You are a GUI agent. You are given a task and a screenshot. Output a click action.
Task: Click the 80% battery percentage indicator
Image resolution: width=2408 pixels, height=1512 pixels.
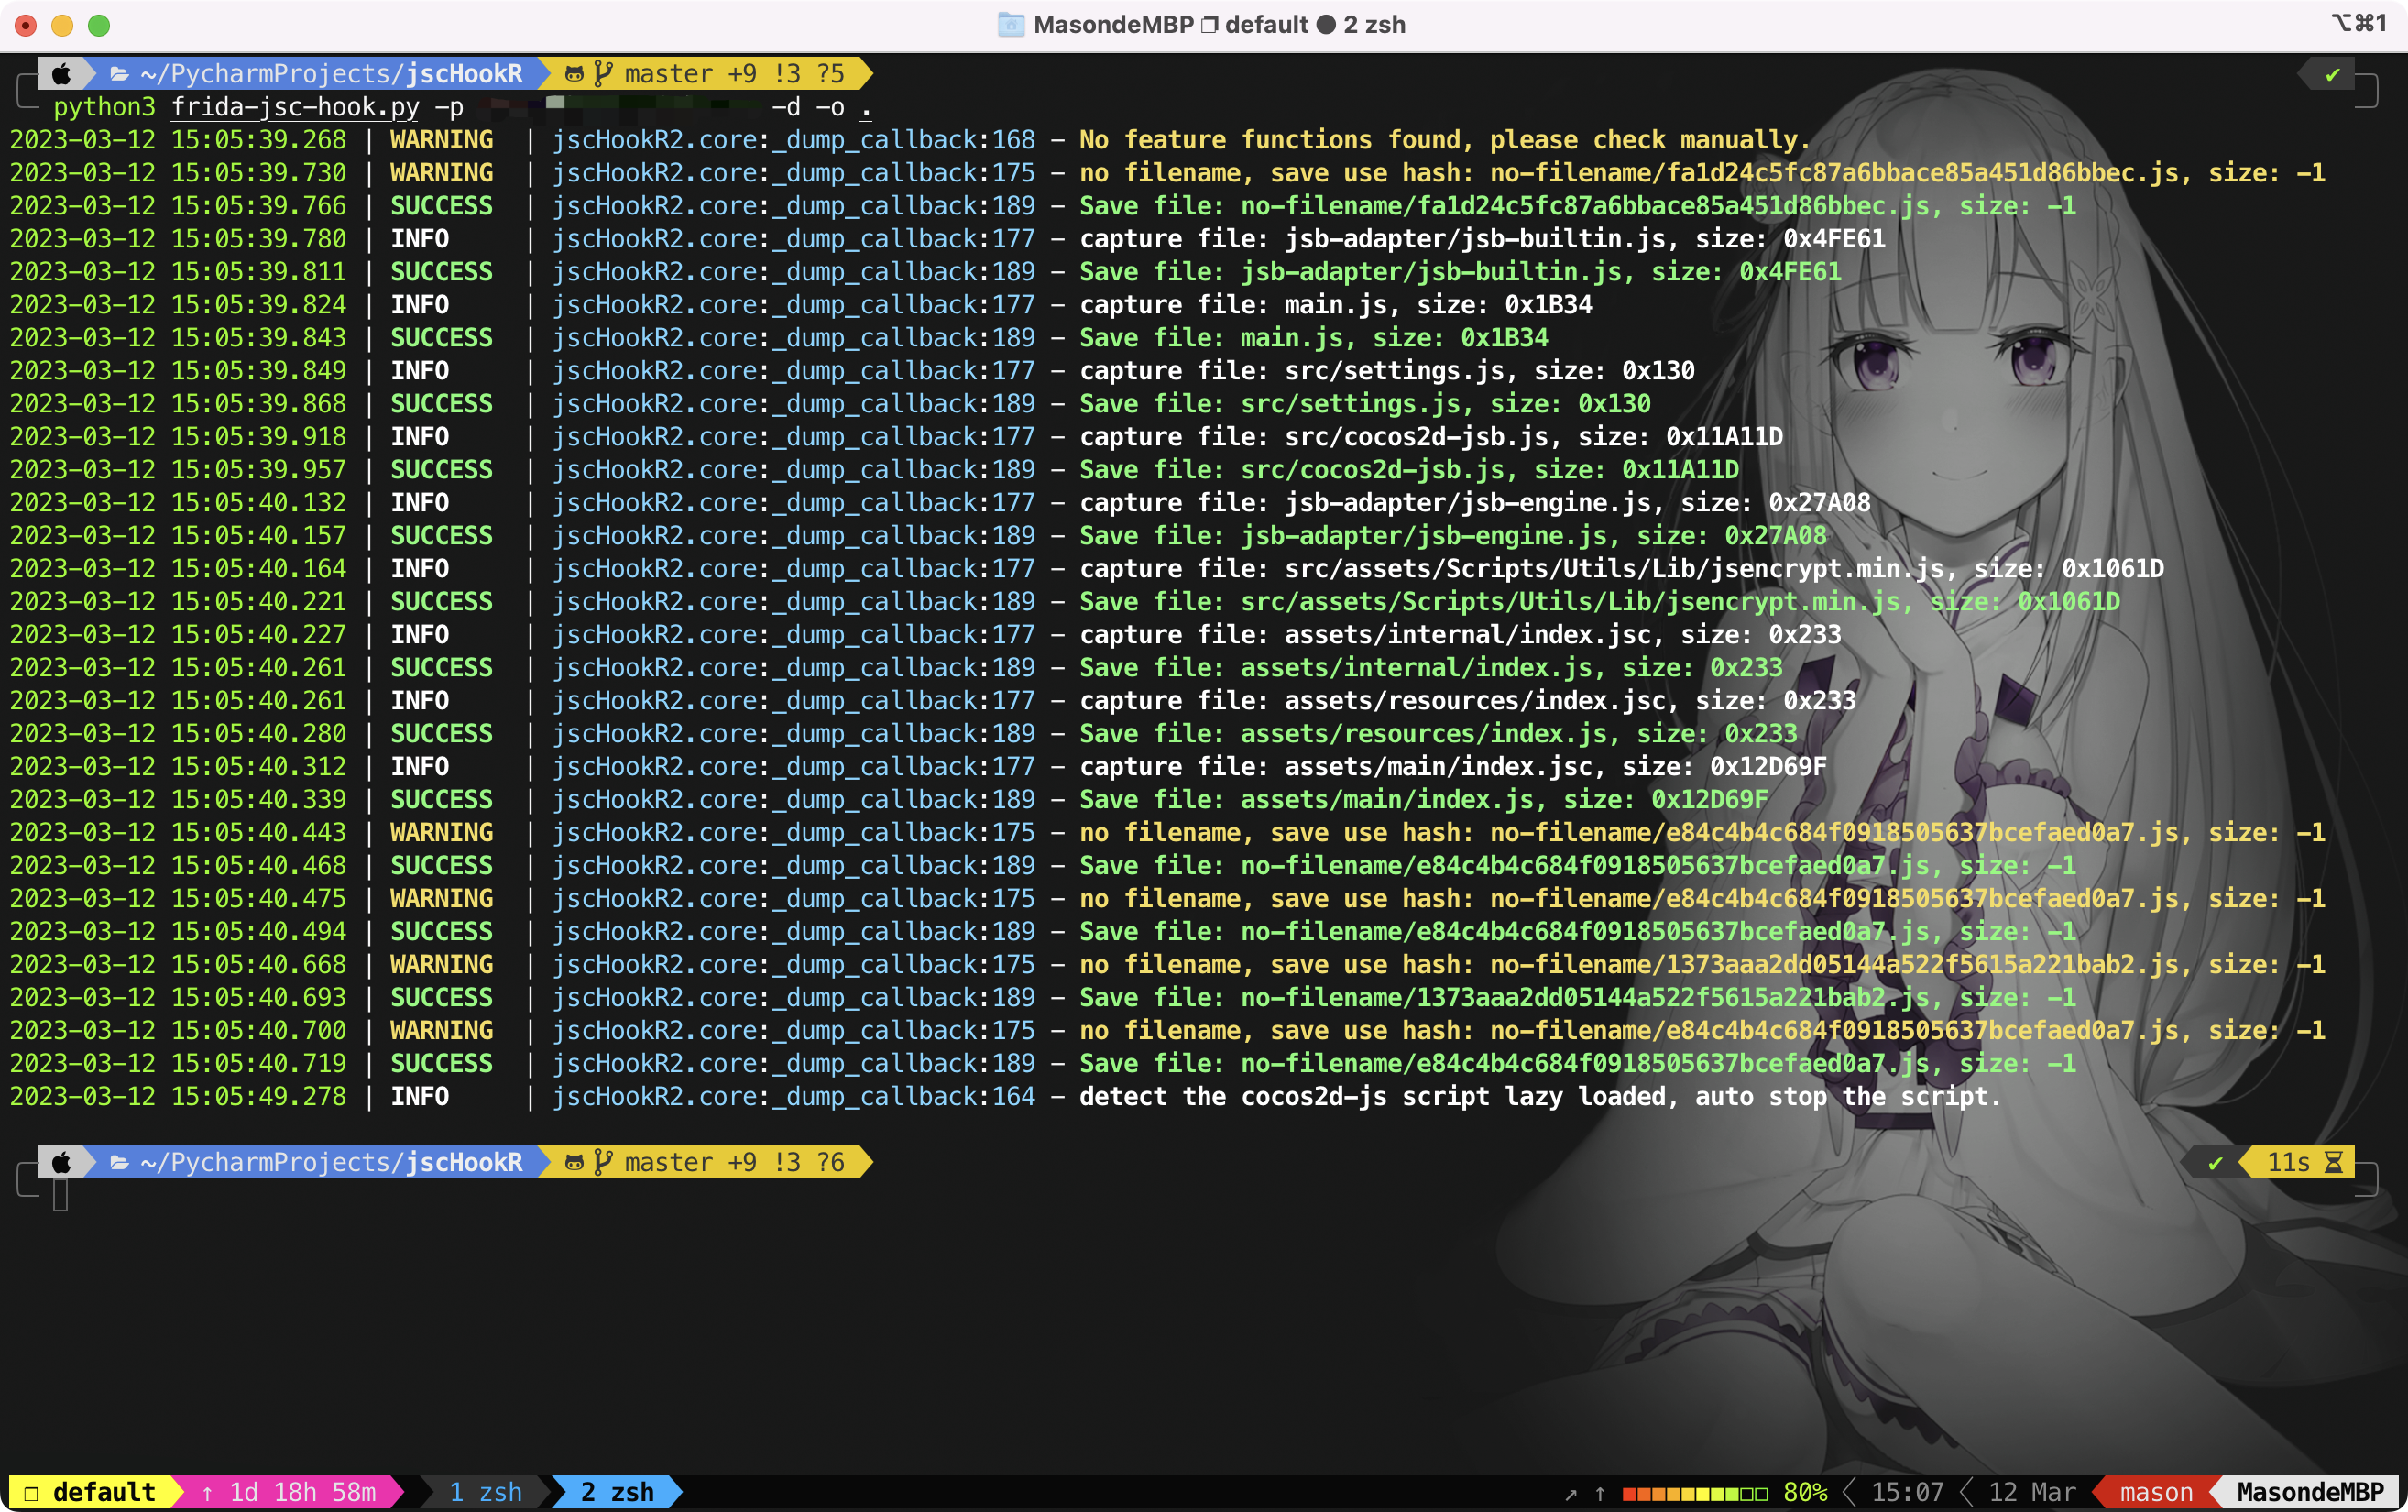click(1805, 1492)
